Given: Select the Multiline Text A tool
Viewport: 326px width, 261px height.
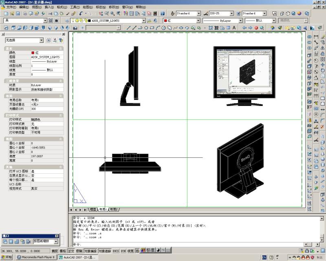Looking at the screenshot, I should [x=234, y=28].
